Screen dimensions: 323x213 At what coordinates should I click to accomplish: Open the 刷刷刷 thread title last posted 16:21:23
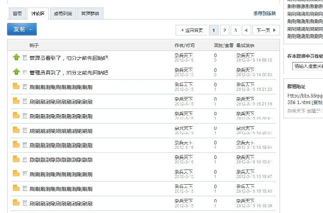coord(61,87)
